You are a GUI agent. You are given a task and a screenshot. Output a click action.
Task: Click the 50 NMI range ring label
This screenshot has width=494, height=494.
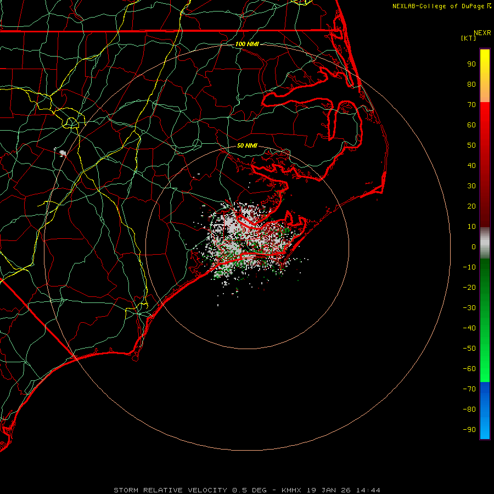[x=247, y=145]
